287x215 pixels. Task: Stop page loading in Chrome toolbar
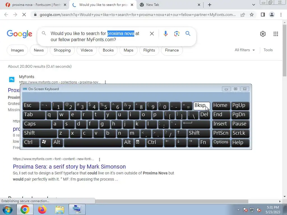pyautogui.click(x=24, y=15)
